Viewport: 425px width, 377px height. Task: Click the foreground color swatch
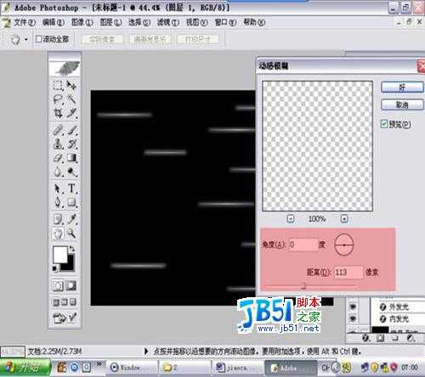(x=60, y=254)
